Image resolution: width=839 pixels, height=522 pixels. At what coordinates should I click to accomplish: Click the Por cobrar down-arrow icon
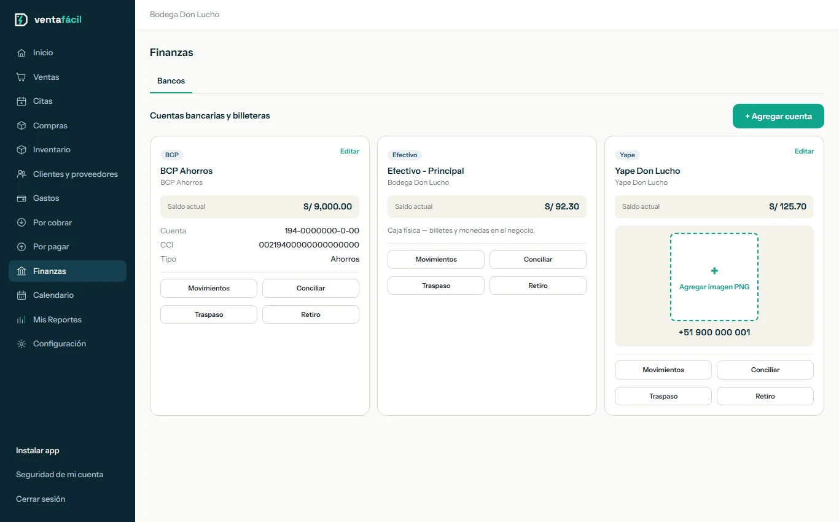(21, 223)
